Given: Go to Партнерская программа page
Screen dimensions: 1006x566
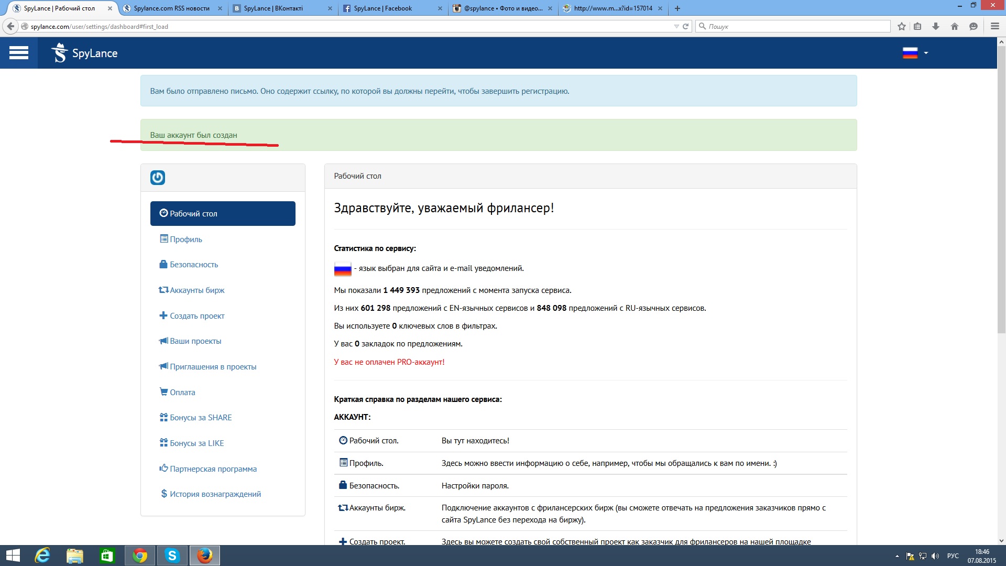Looking at the screenshot, I should tap(213, 469).
